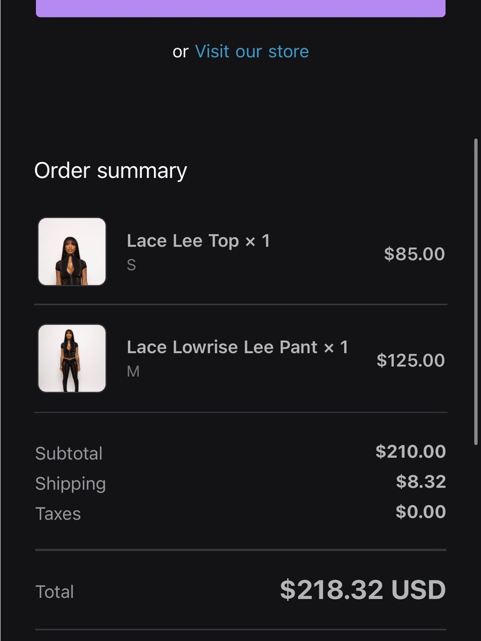Click the Shipping label
Viewport: 481px width, 641px height.
70,484
